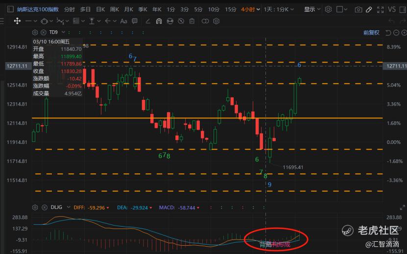Switch to 日K chart tab
The height and width of the screenshot is (254, 407).
pos(100,10)
